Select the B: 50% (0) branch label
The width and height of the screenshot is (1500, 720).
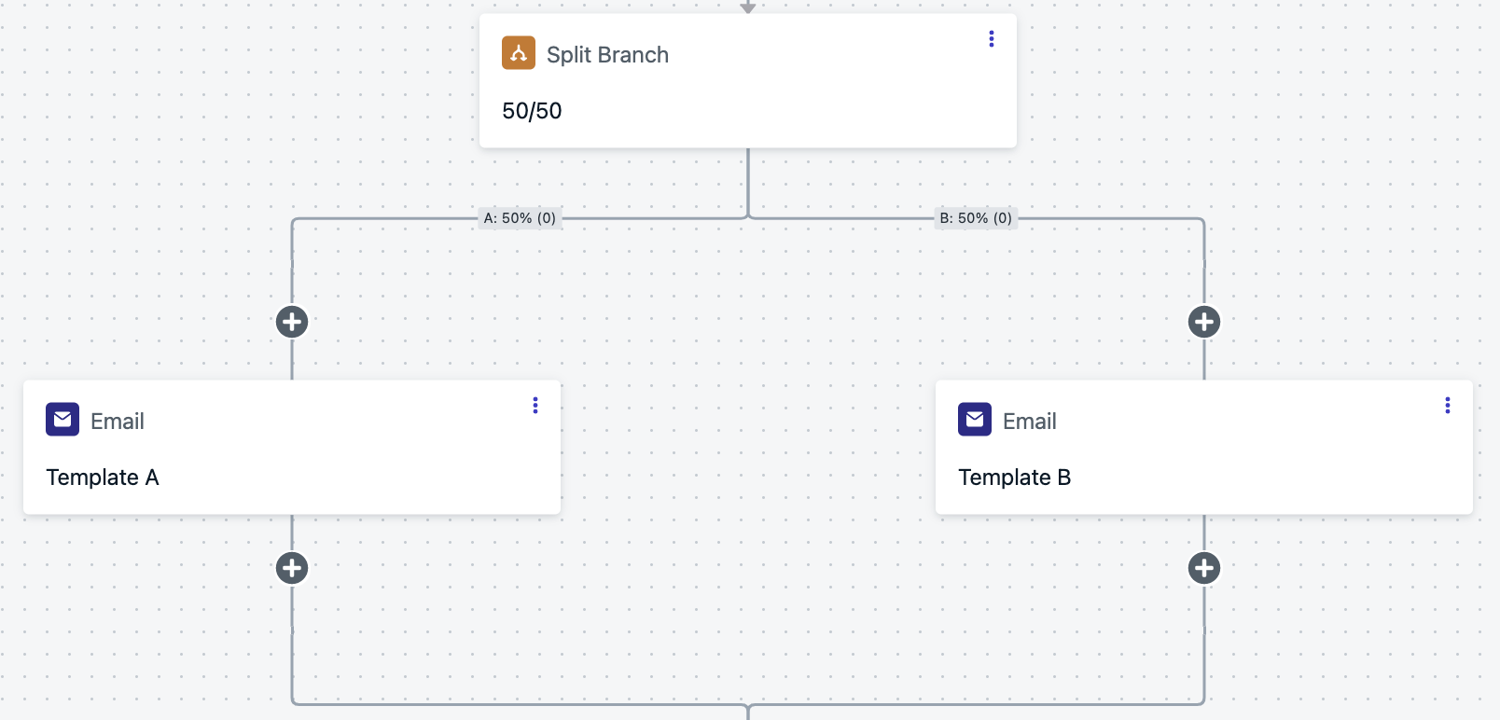[976, 218]
